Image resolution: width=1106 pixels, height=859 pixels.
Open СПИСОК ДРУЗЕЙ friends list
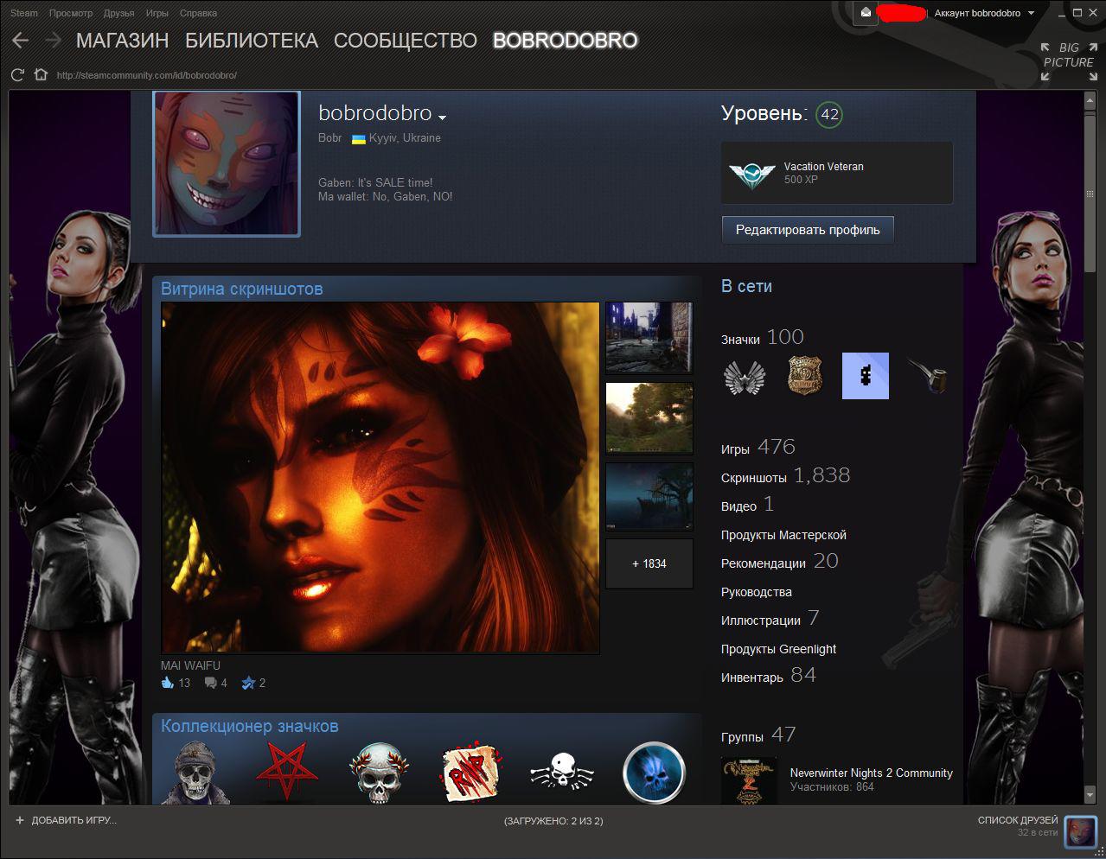(x=1018, y=820)
